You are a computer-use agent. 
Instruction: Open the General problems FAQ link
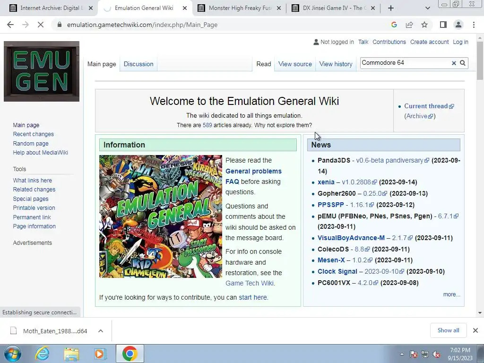coord(253,176)
